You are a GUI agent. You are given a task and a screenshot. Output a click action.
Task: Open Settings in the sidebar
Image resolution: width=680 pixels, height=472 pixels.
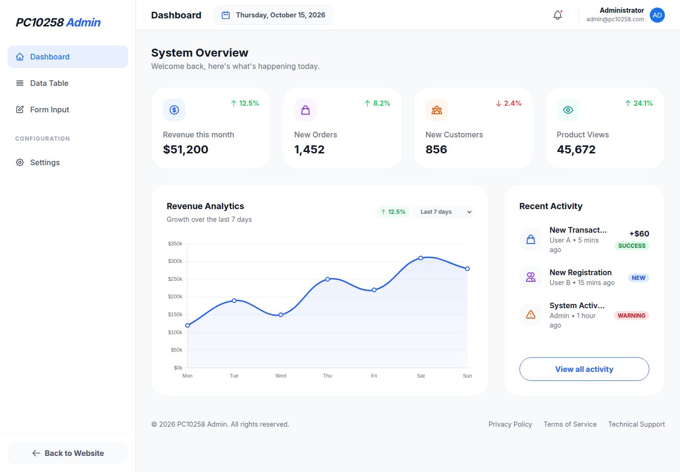pos(68,162)
